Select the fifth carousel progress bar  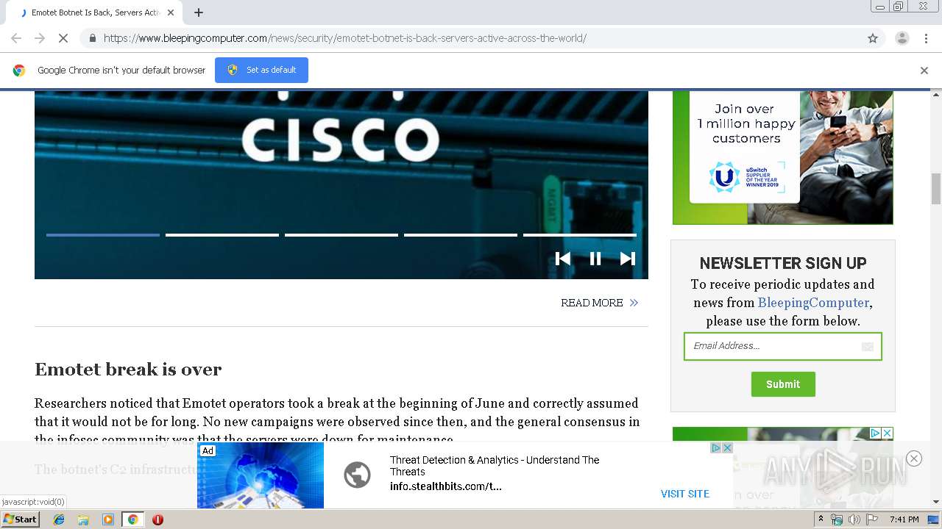(x=580, y=235)
